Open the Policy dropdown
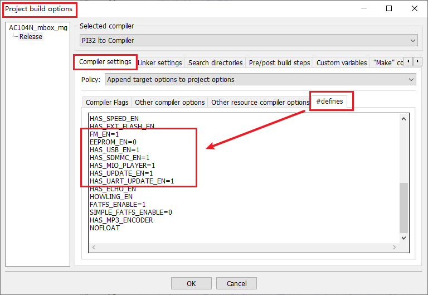 coord(260,80)
